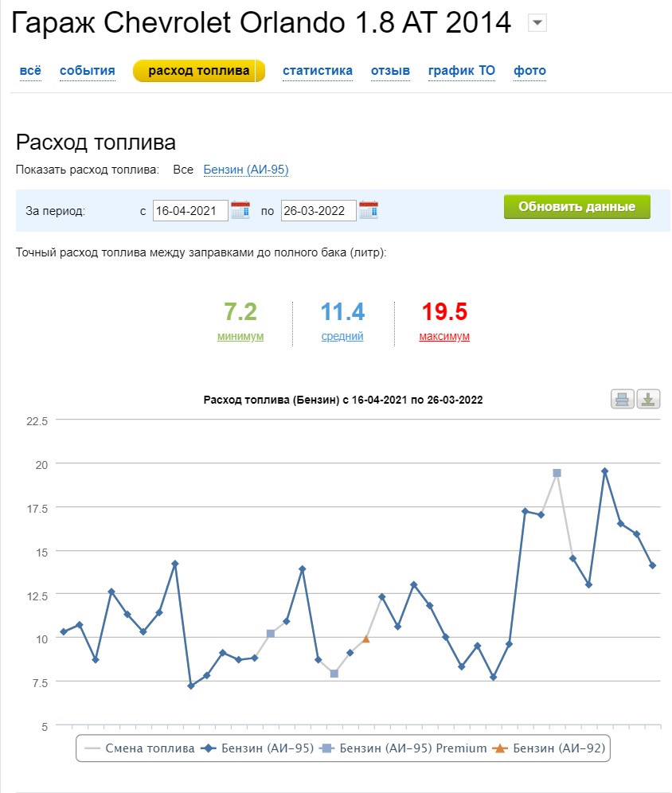Open the статистика tab
The height and width of the screenshot is (793, 672).
pos(318,71)
